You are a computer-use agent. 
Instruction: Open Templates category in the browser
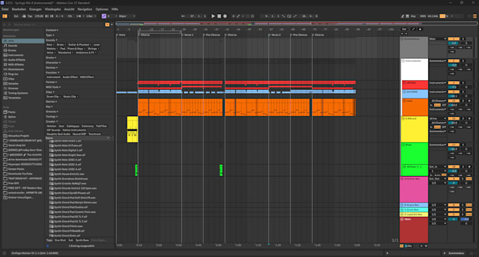coord(14,98)
